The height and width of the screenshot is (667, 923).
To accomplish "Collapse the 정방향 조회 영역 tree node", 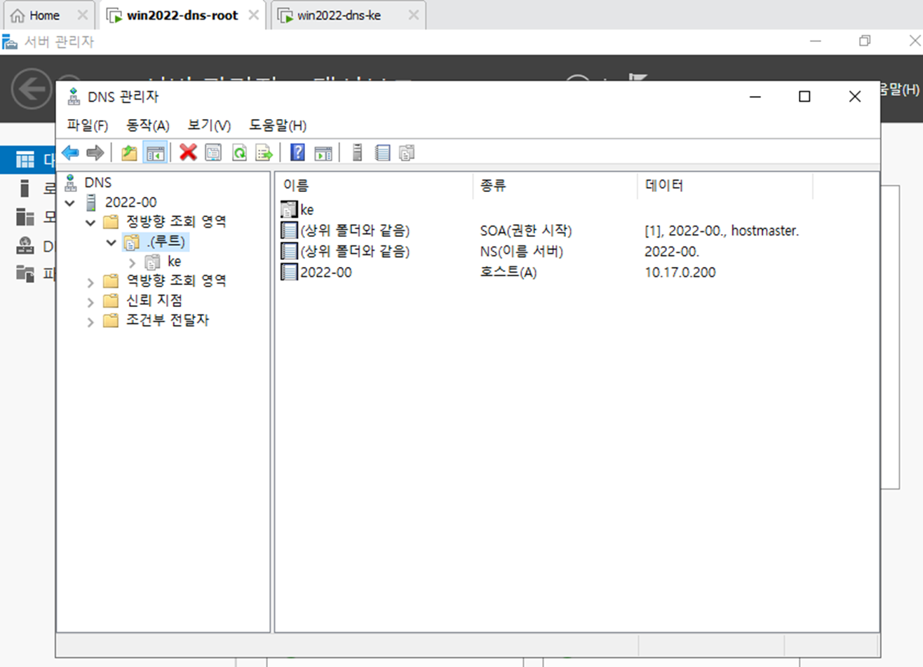I will click(90, 223).
